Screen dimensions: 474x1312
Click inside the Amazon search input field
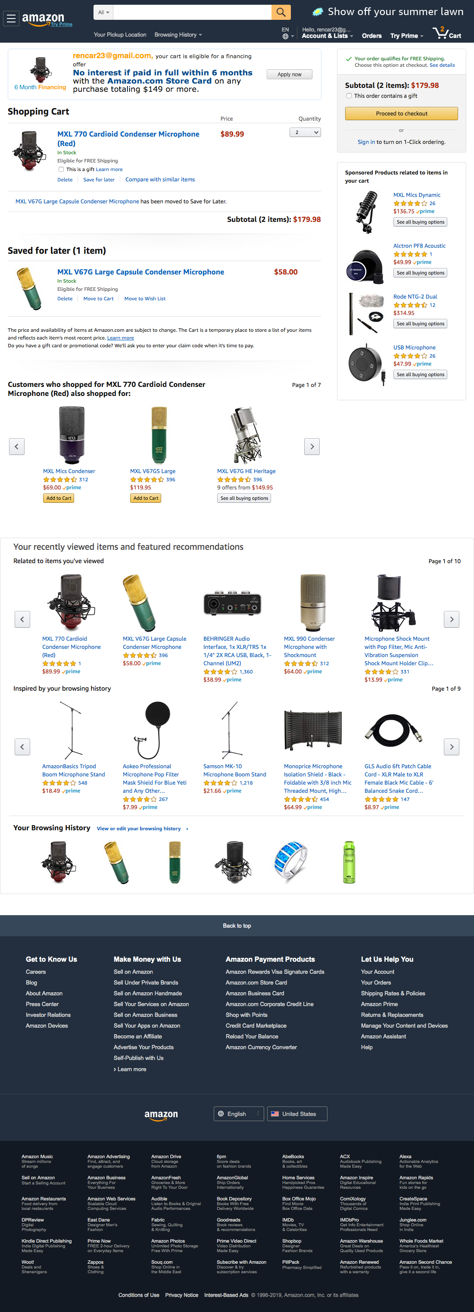pos(192,12)
